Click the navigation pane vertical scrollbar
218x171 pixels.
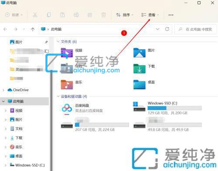click(51, 121)
